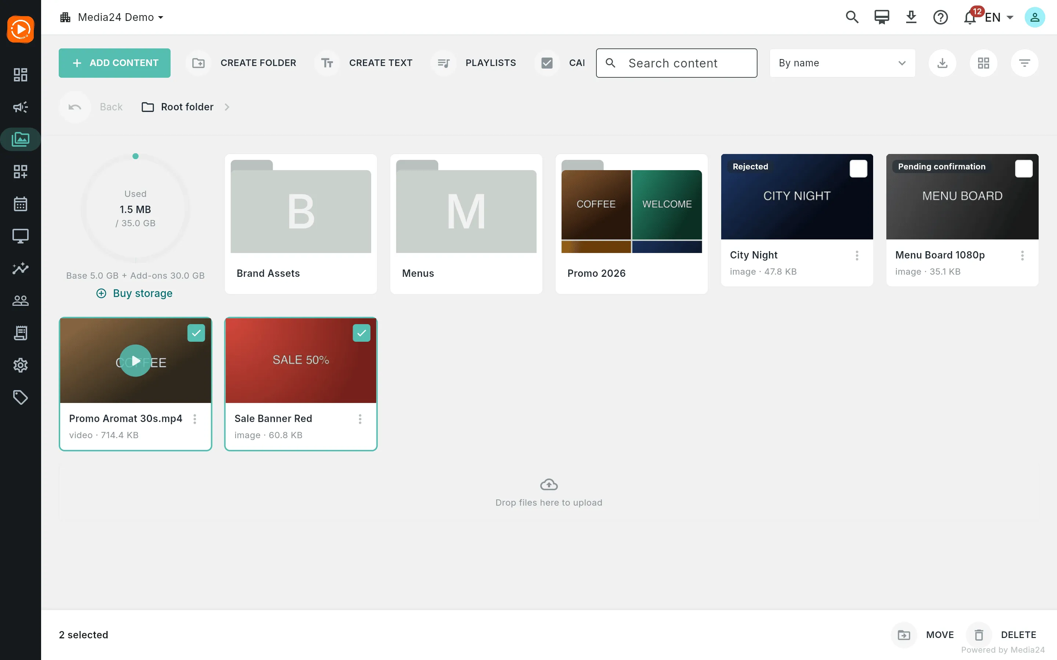This screenshot has height=660, width=1057.
Task: Click the Add Content button
Action: click(x=115, y=63)
